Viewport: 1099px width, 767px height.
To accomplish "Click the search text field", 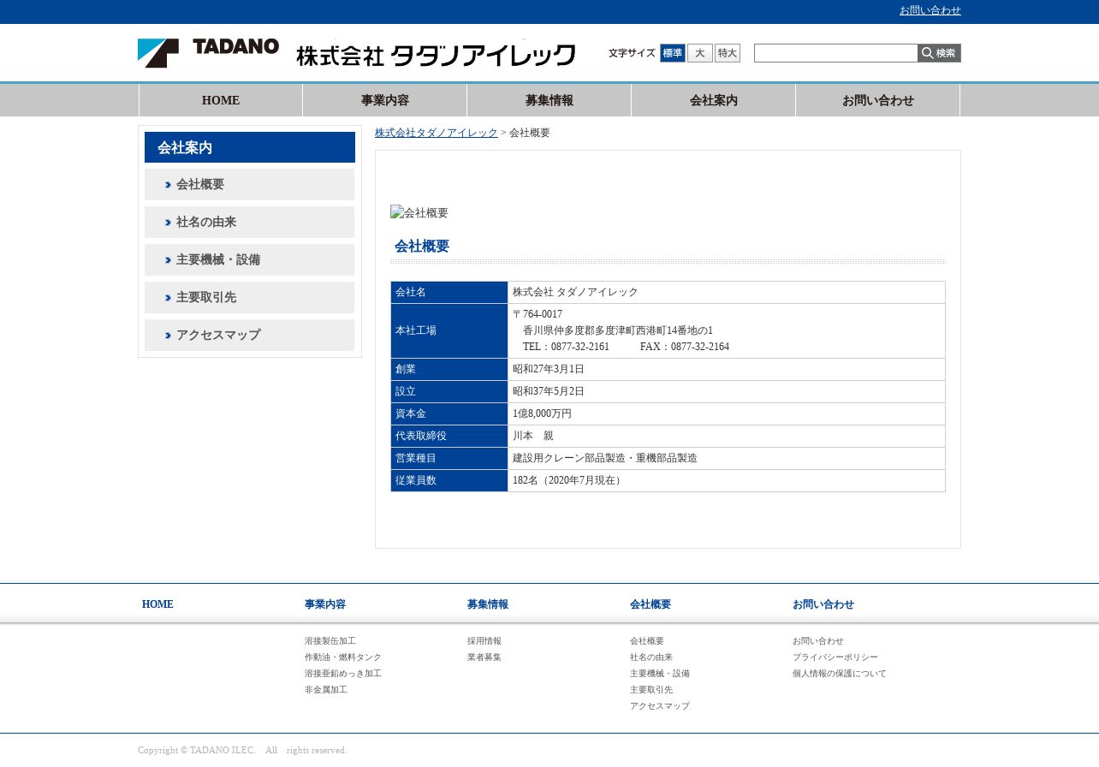I will 836,53.
